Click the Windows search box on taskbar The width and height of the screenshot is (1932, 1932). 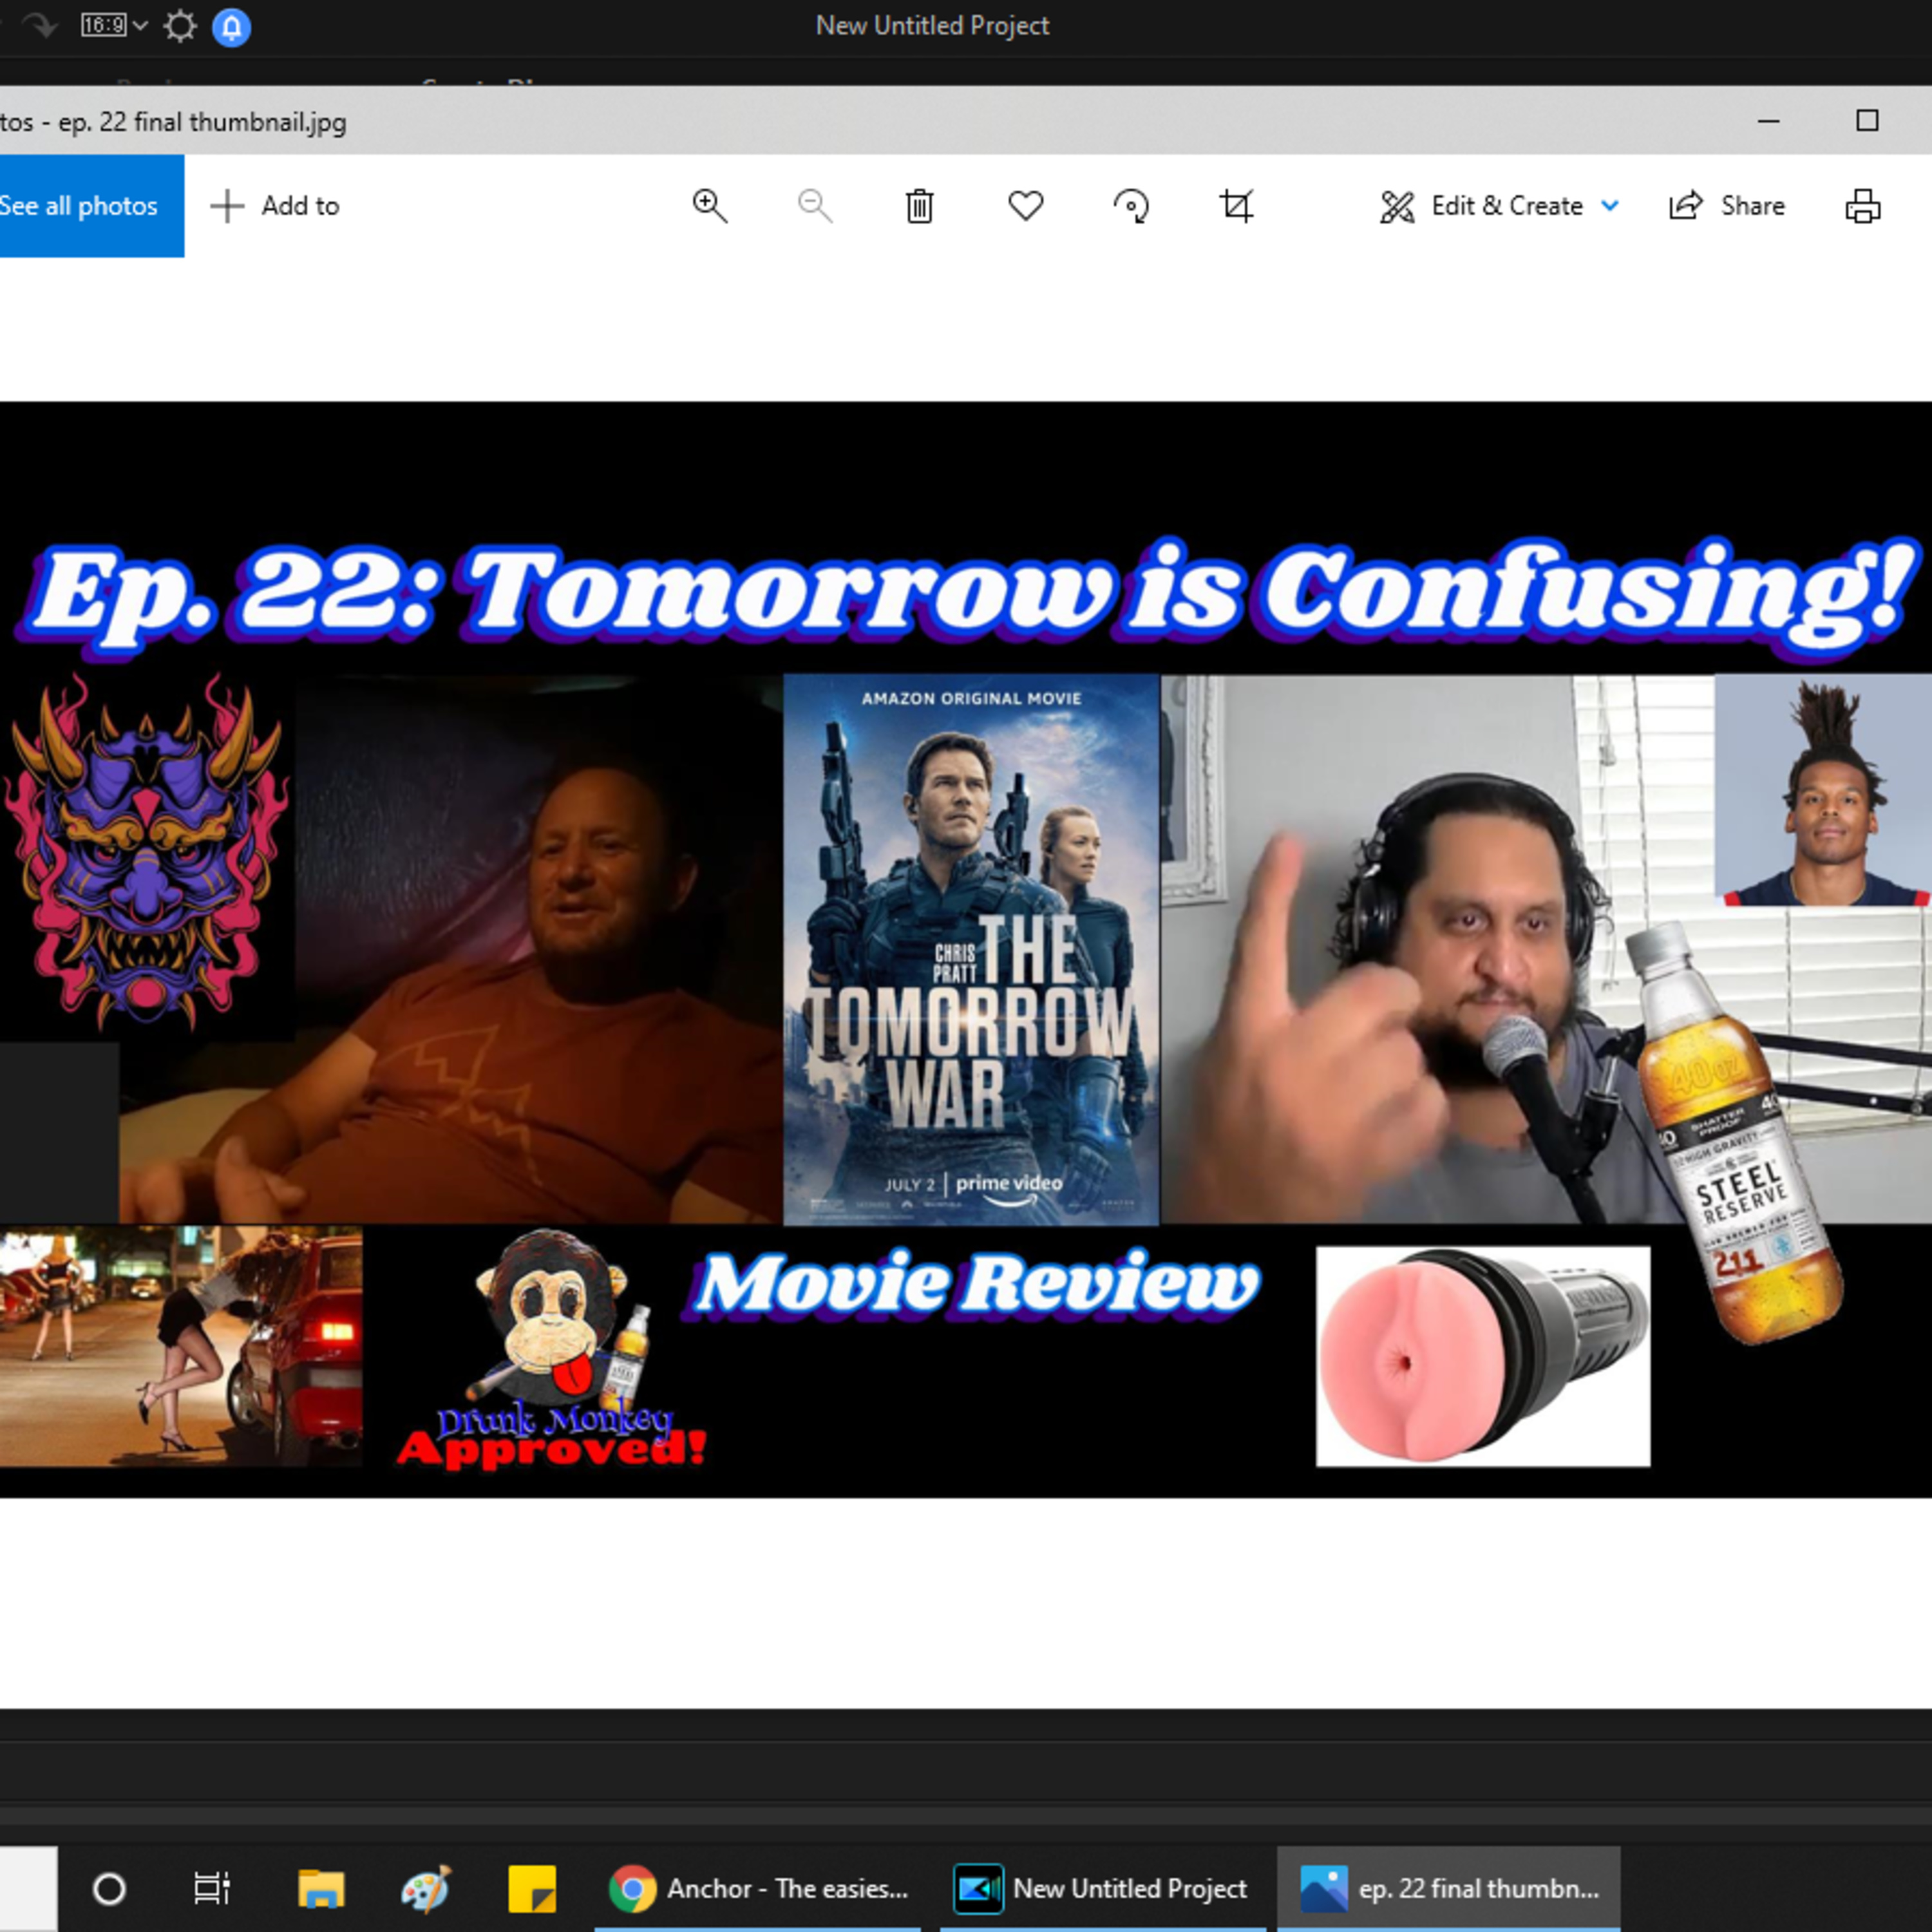(28, 1889)
